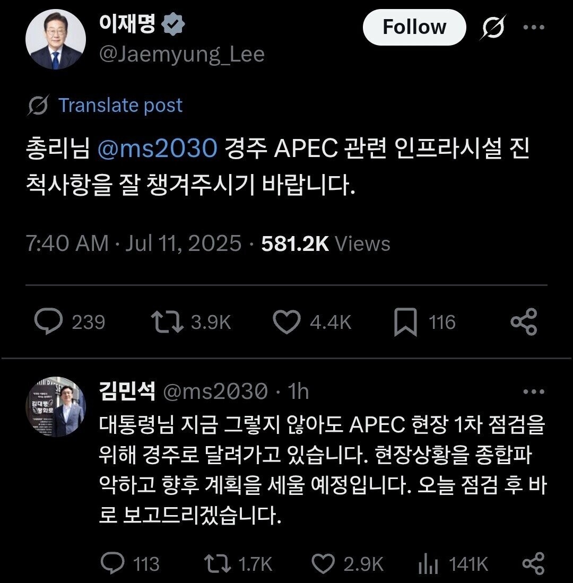Bookmark the main post

406,323
